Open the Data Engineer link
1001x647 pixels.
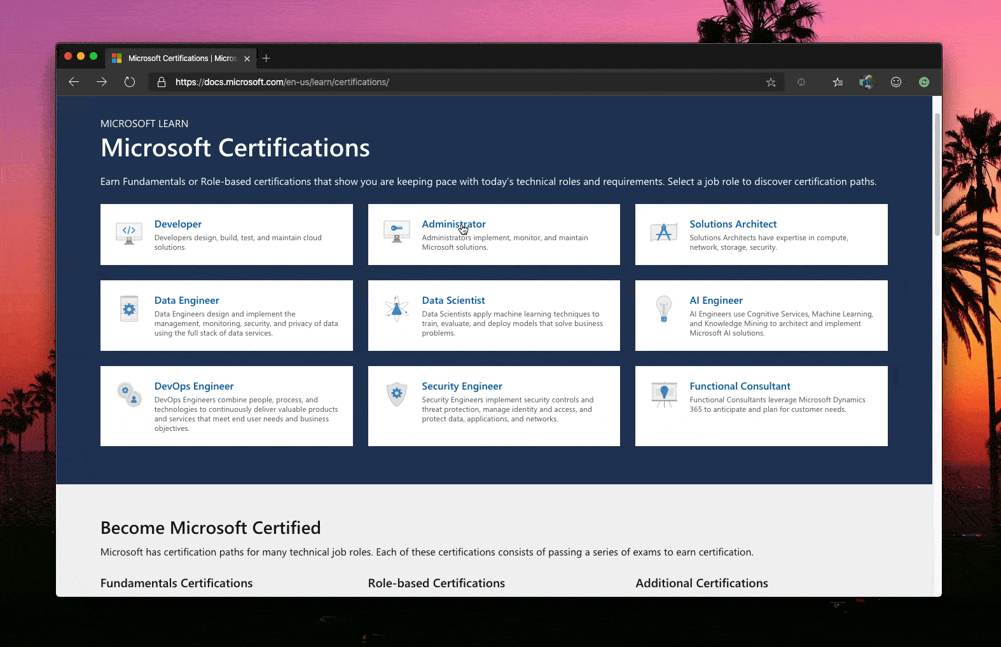click(x=187, y=300)
